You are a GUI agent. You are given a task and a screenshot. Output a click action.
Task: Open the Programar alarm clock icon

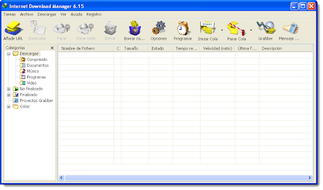point(183,28)
